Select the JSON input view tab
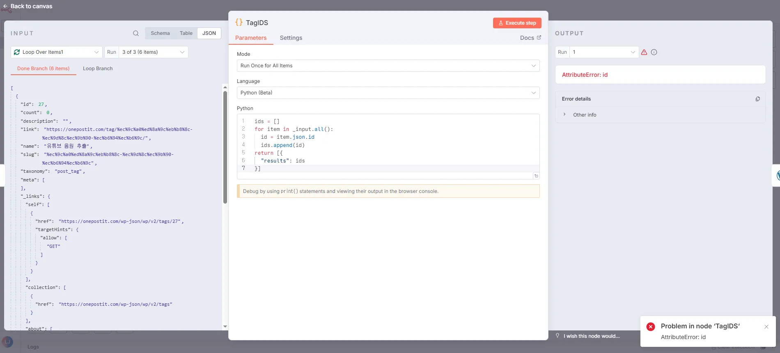This screenshot has width=780, height=353. 209,33
